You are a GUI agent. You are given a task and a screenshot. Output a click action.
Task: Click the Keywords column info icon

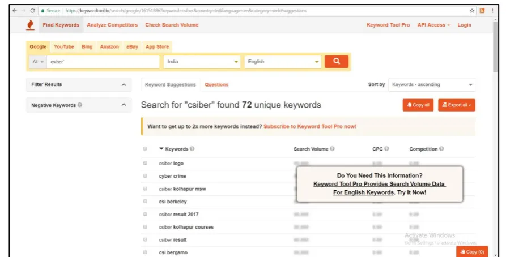192,149
